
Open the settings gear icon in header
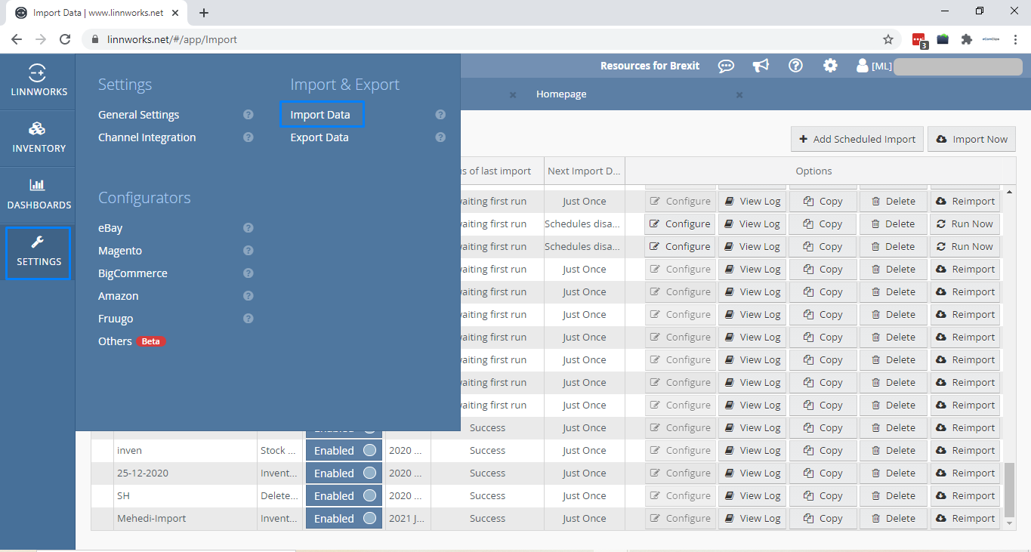[x=830, y=66]
